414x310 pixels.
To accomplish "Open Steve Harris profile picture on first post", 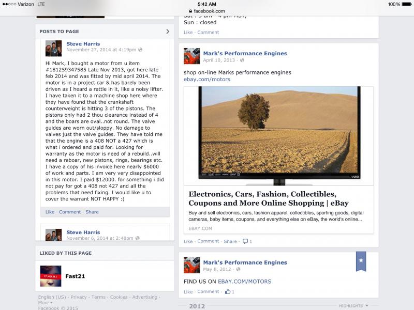I will tap(53, 48).
